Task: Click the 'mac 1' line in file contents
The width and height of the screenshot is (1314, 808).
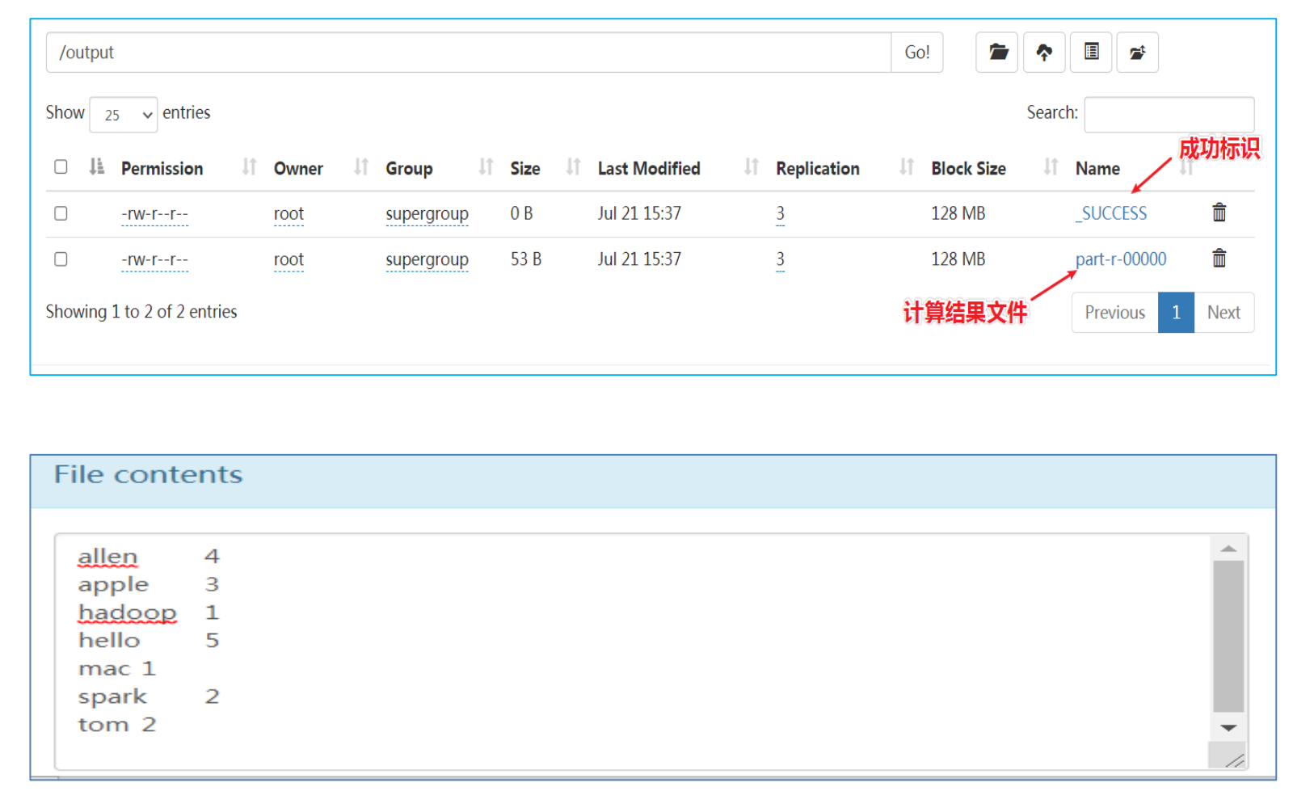Action: (x=116, y=668)
